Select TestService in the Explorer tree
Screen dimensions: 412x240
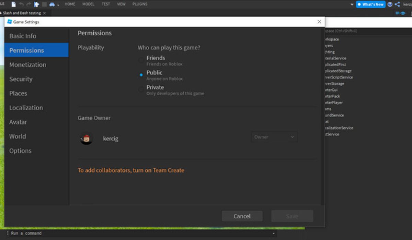point(332,134)
